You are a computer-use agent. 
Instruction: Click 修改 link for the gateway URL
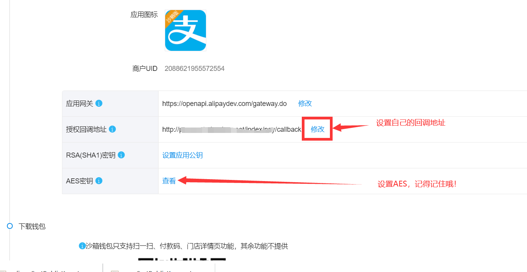click(x=305, y=103)
